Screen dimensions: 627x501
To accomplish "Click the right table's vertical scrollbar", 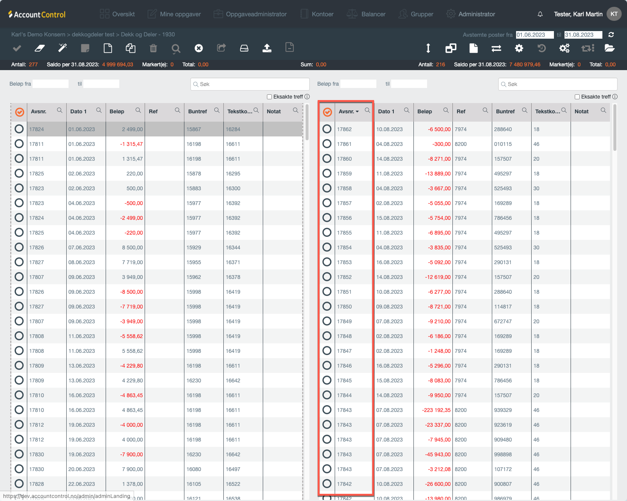I will click(615, 129).
